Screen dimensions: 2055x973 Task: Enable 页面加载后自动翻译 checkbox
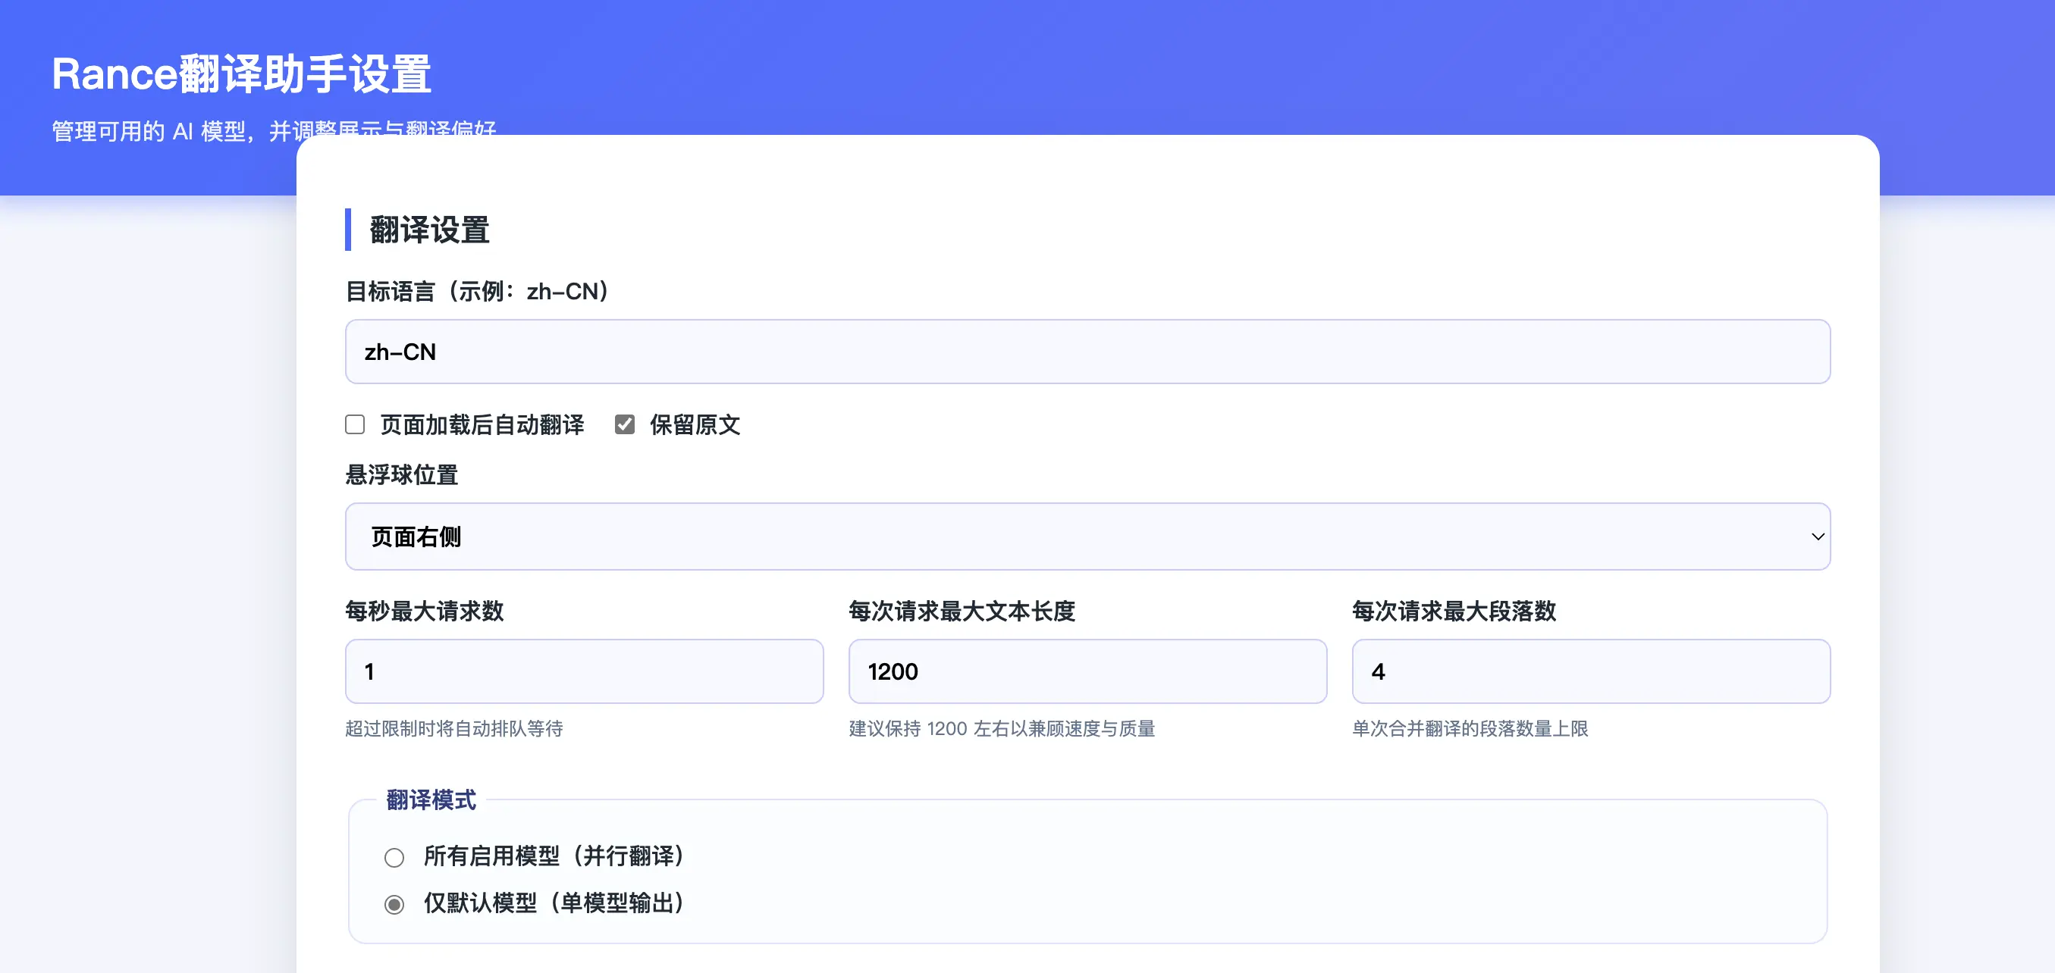[x=354, y=425]
